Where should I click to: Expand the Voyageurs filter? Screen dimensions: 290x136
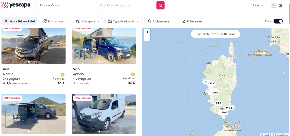(x=88, y=21)
